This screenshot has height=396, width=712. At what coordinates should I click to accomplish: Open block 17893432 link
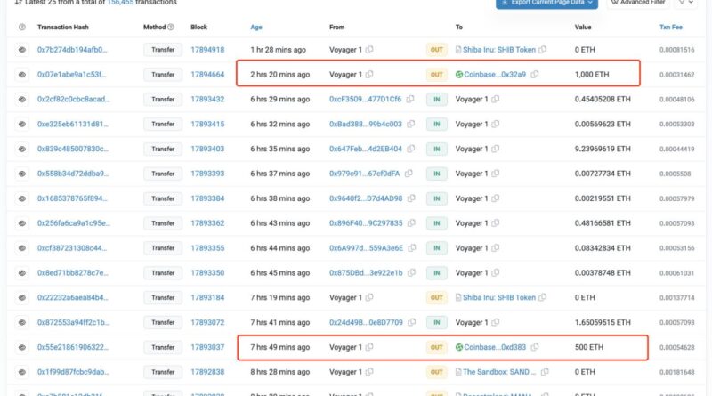tap(207, 100)
